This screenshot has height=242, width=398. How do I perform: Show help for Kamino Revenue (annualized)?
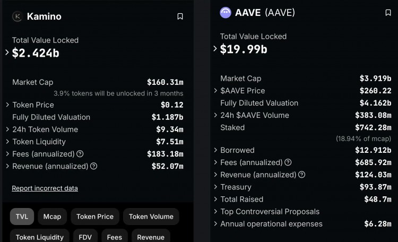click(x=93, y=166)
